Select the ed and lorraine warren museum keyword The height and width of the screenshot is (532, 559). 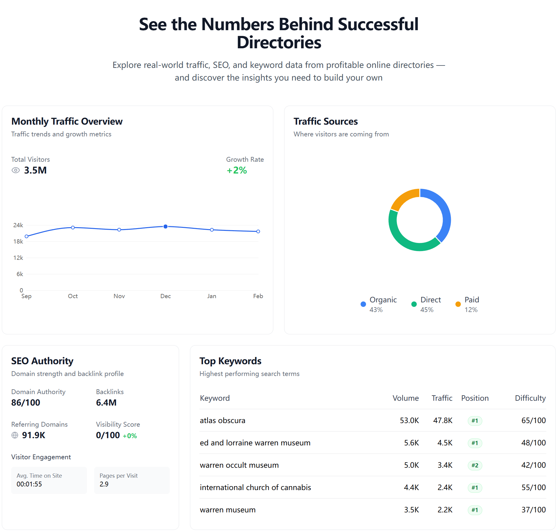click(x=255, y=443)
